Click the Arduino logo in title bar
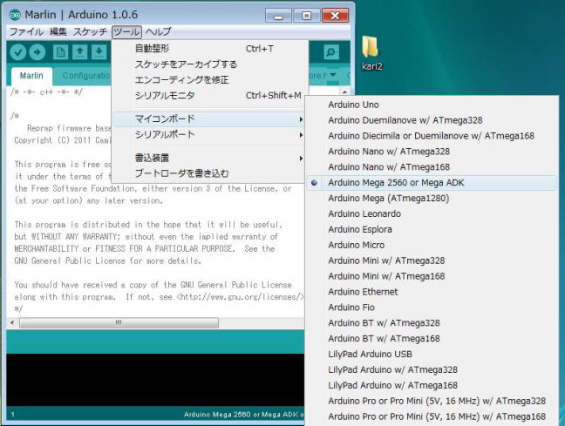 click(x=15, y=15)
